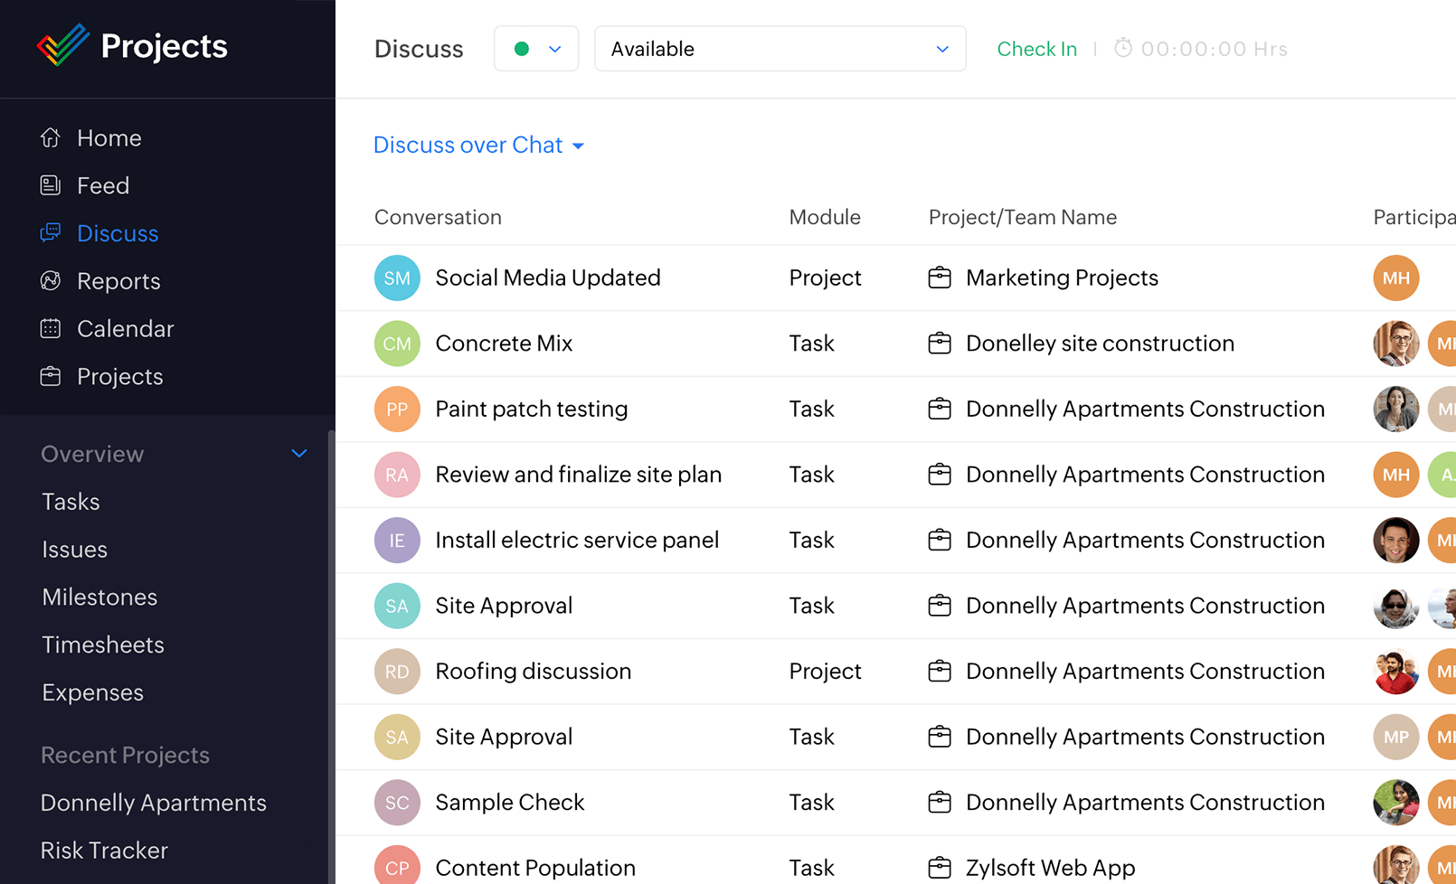This screenshot has height=884, width=1456.
Task: Open the Discuss menu item
Action: click(118, 233)
